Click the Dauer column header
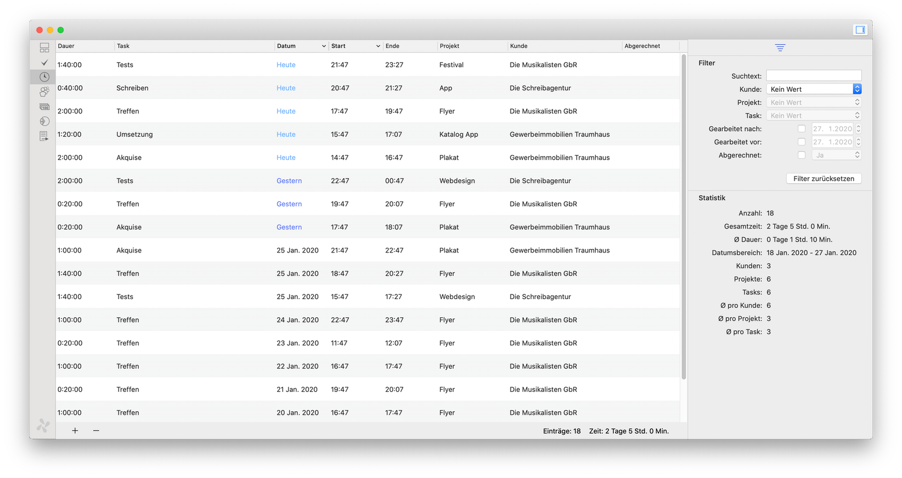Screen dimensions: 902x478 click(x=85, y=46)
